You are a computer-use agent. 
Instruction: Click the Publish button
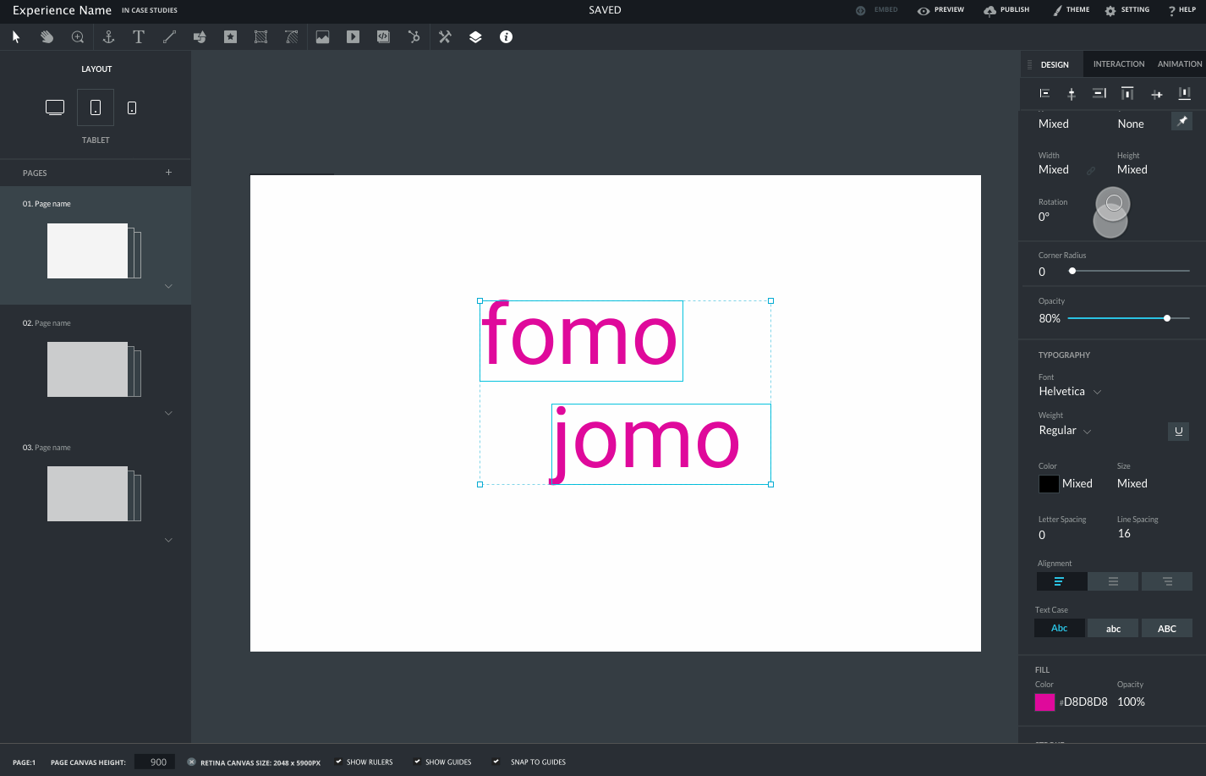(1006, 10)
